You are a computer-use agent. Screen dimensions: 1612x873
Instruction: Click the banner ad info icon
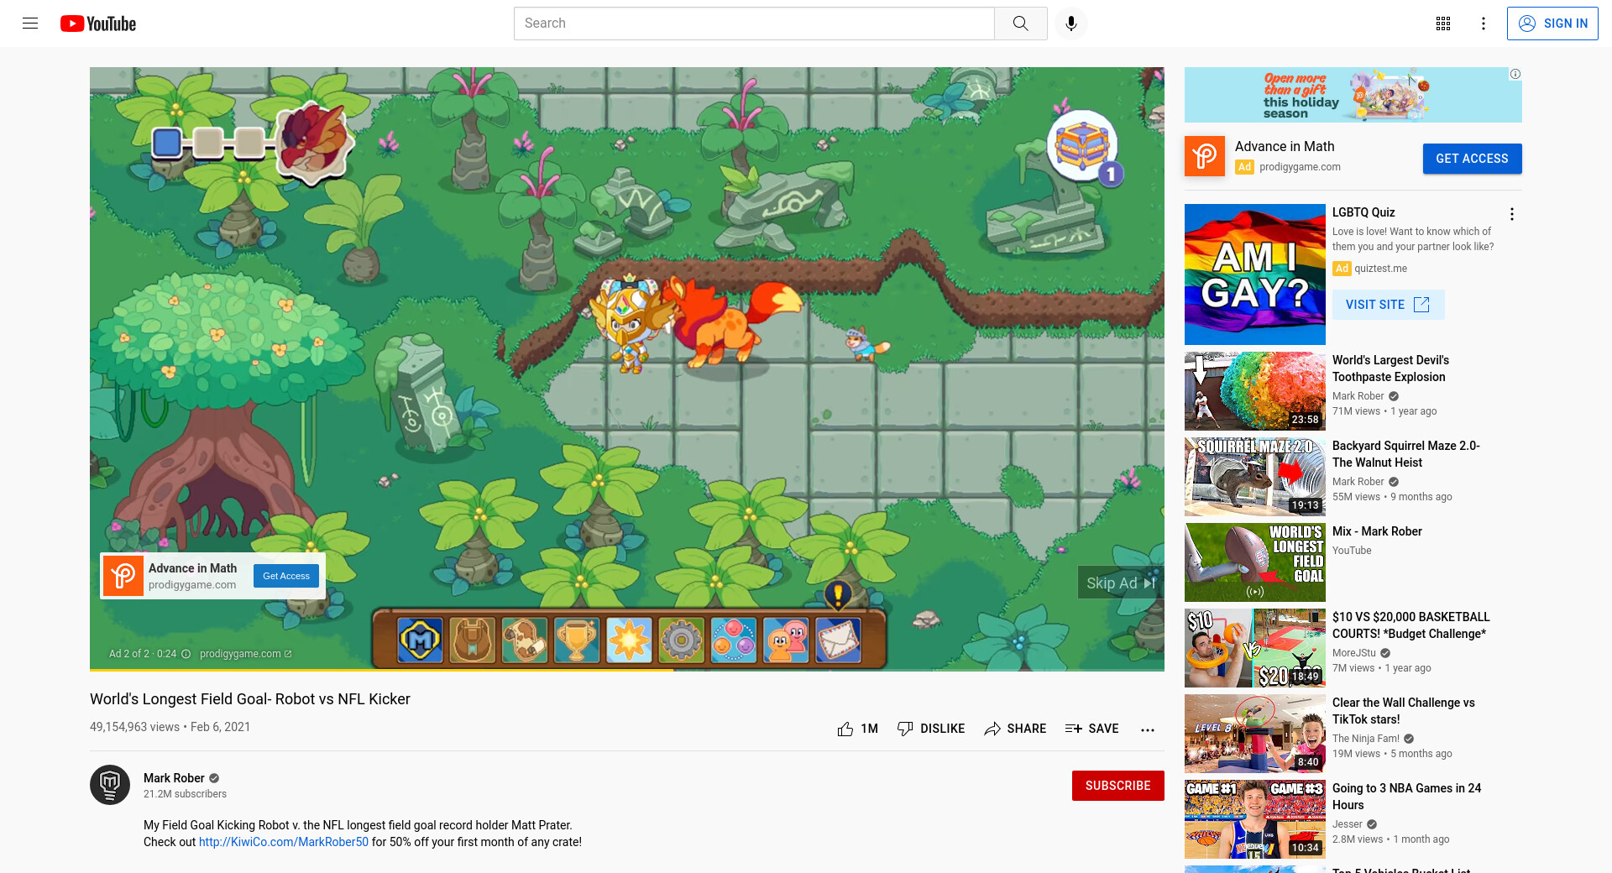point(1515,74)
